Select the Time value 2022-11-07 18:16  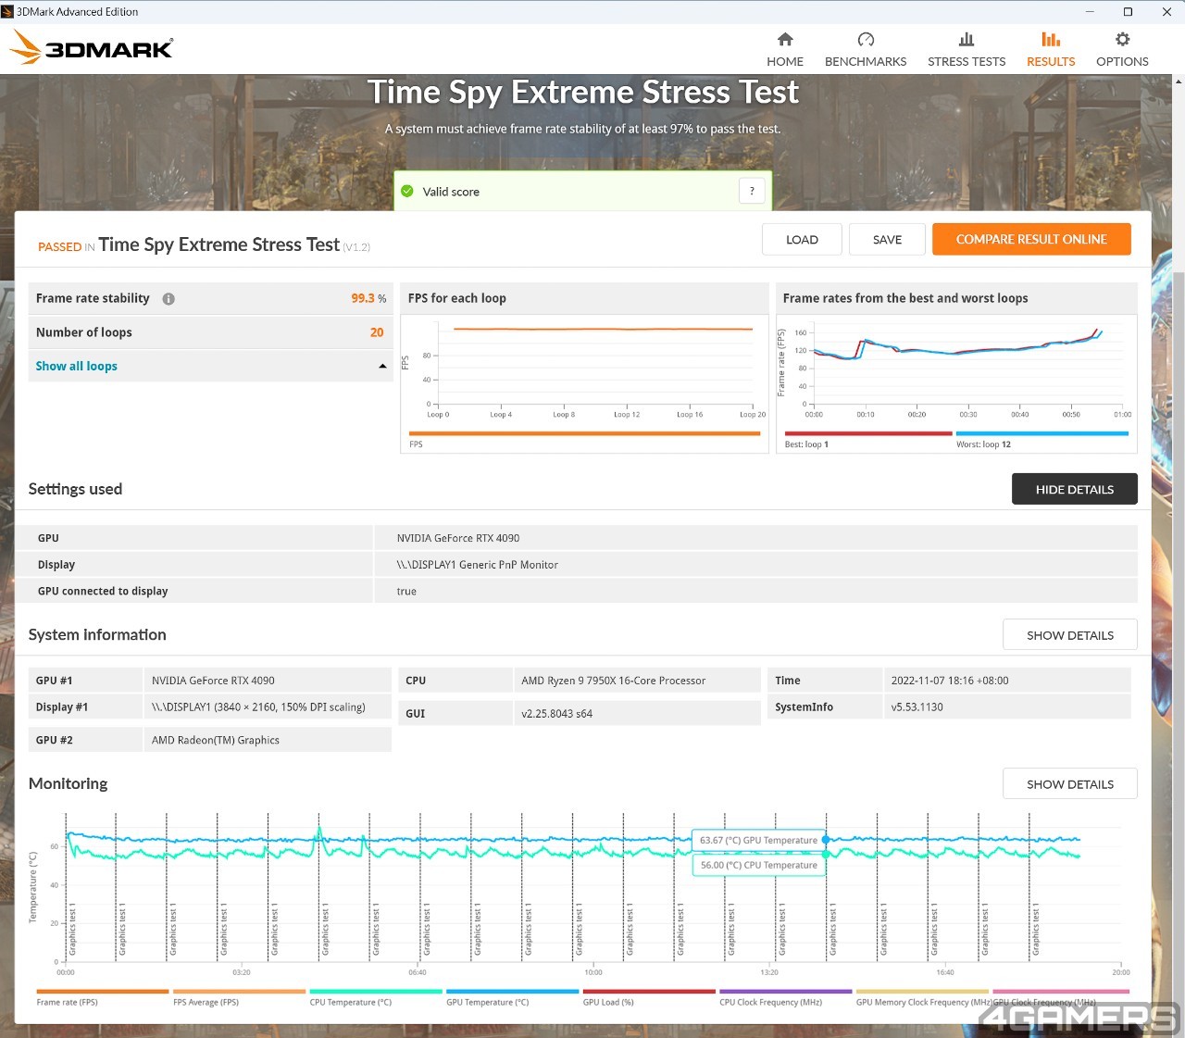coord(950,681)
